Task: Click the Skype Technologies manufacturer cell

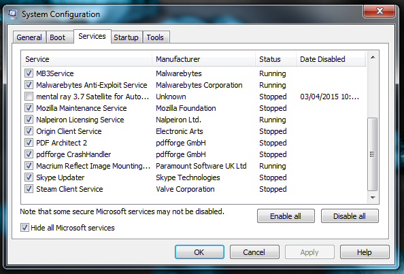Action: pyautogui.click(x=188, y=177)
